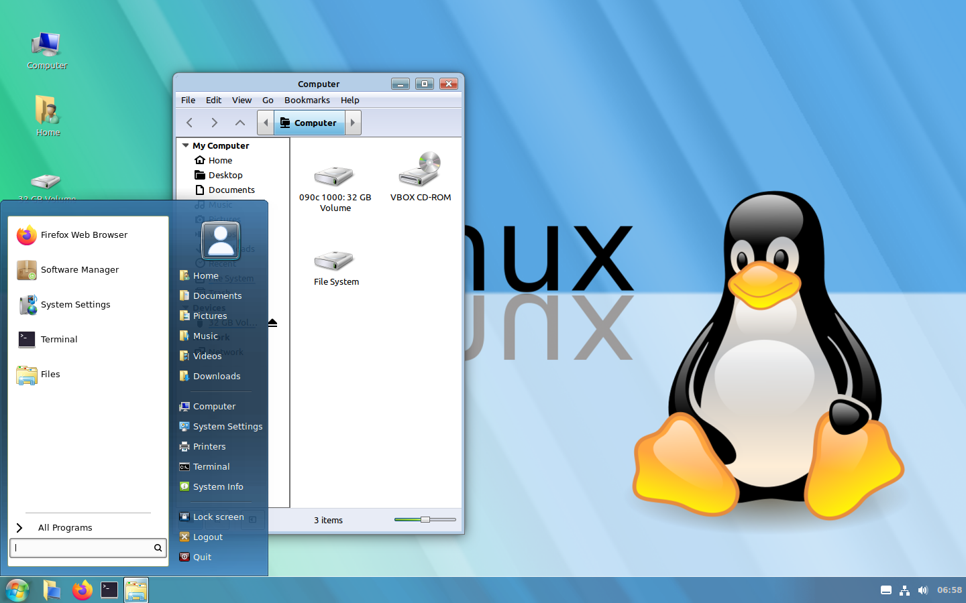Open the Help menu in the Computer window
Viewport: 966px width, 603px height.
(350, 100)
